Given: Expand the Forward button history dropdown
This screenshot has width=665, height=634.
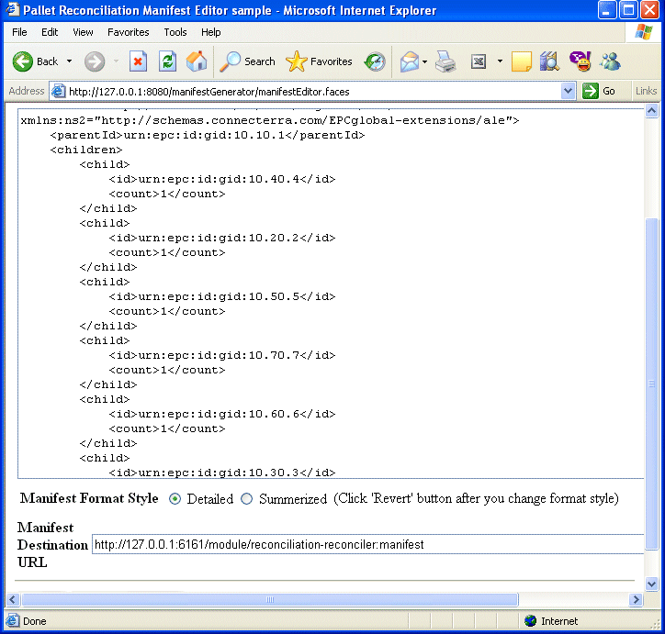Looking at the screenshot, I should (116, 61).
